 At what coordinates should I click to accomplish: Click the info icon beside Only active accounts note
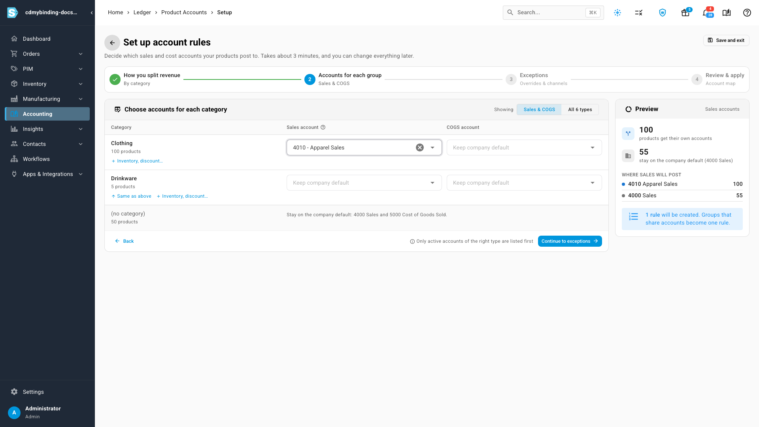[412, 242]
